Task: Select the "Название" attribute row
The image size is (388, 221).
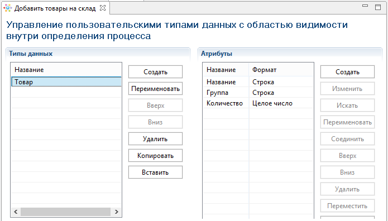Action: (258, 82)
